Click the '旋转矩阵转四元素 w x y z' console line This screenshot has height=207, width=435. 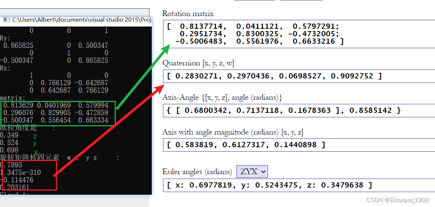click(59, 158)
